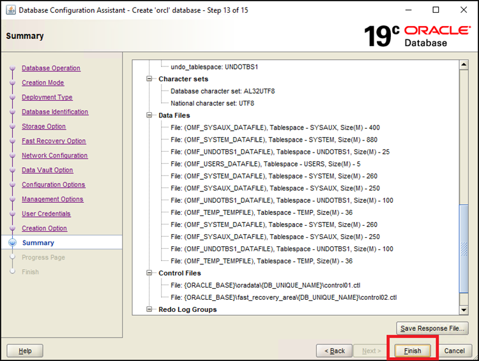The image size is (479, 361).
Task: Select UNDOTBS1 datafile row with size 25
Action: (x=280, y=152)
